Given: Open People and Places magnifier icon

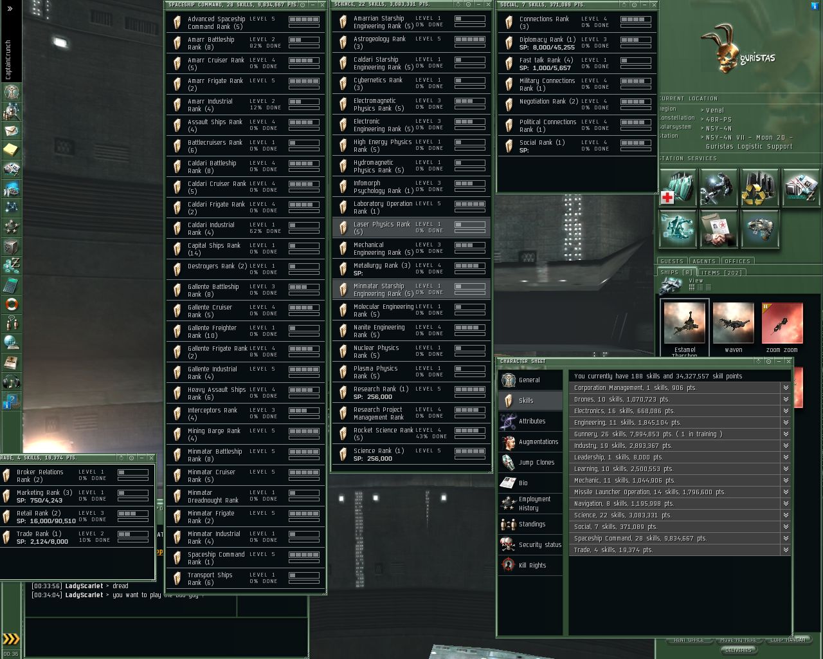Looking at the screenshot, I should pos(12,111).
